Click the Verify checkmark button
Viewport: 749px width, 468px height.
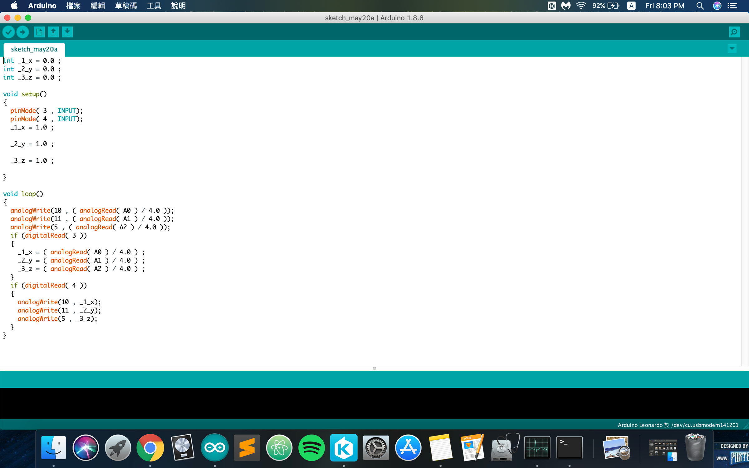pos(8,32)
